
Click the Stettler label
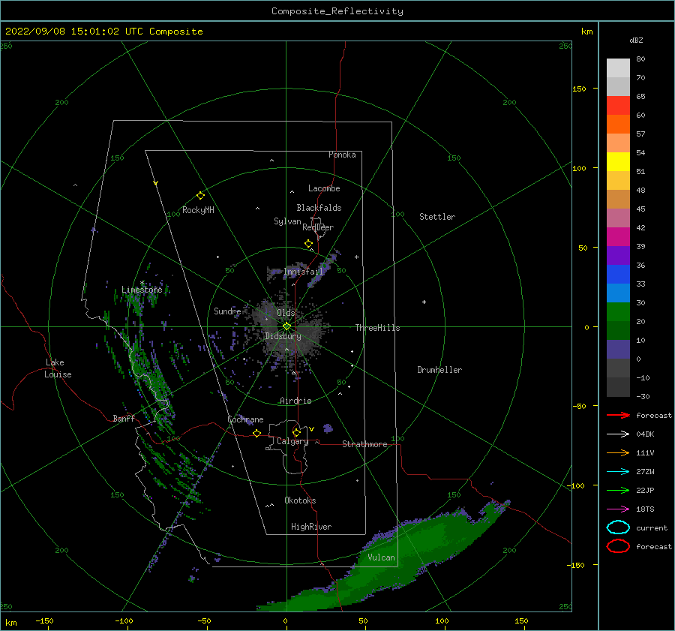click(437, 217)
